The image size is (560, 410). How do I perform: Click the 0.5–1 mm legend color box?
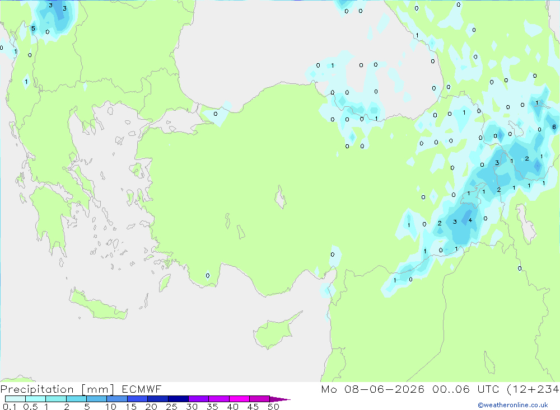click(x=35, y=399)
